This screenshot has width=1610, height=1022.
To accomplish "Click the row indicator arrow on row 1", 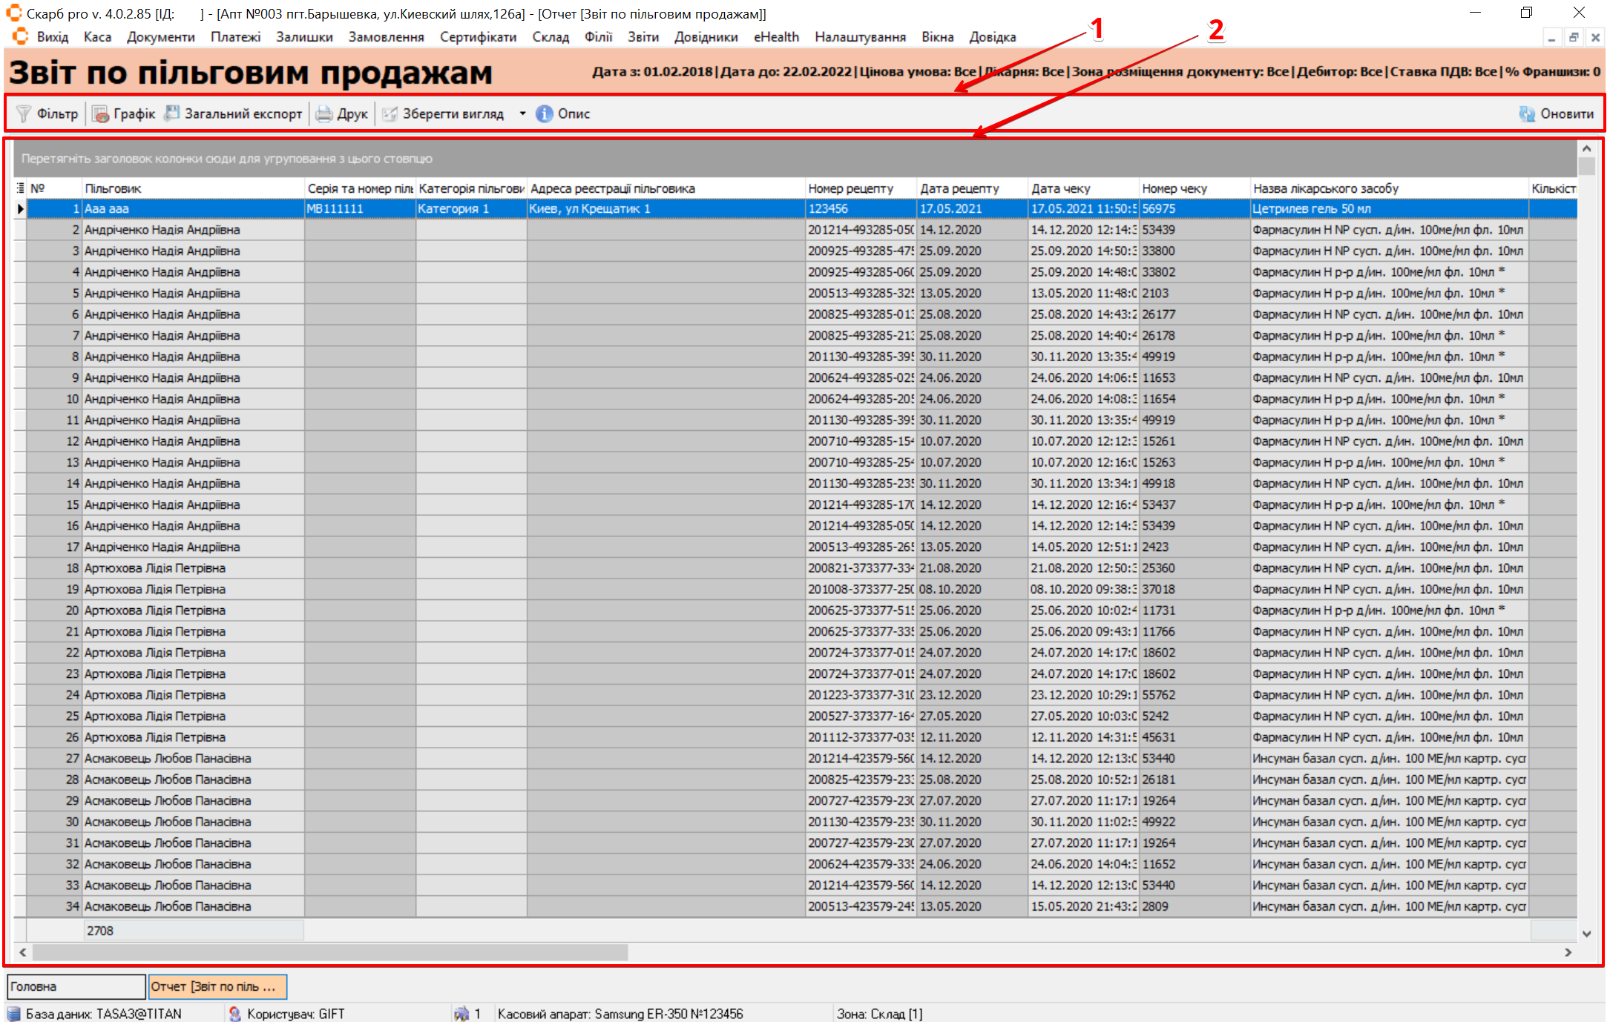I will tap(20, 209).
